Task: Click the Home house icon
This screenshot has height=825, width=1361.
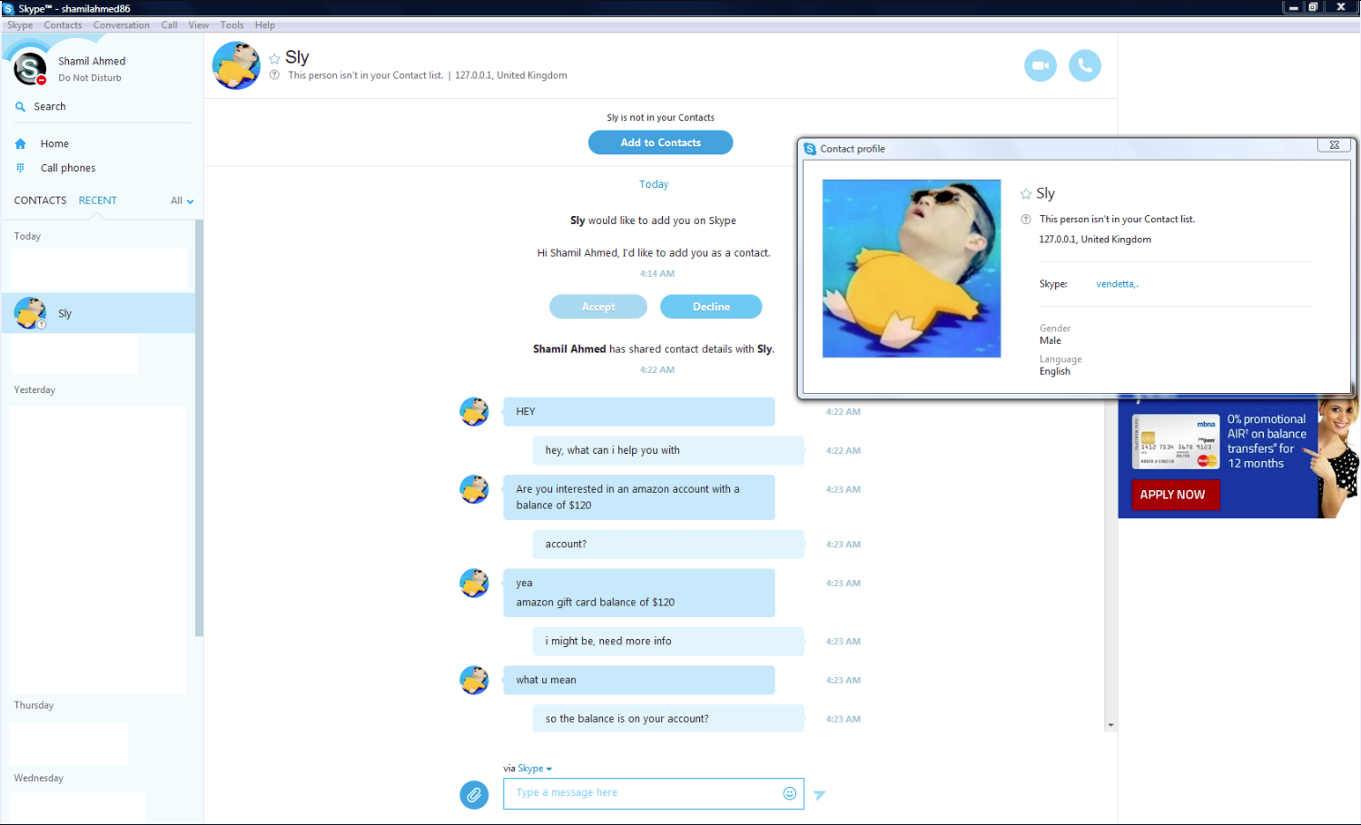Action: [21, 143]
